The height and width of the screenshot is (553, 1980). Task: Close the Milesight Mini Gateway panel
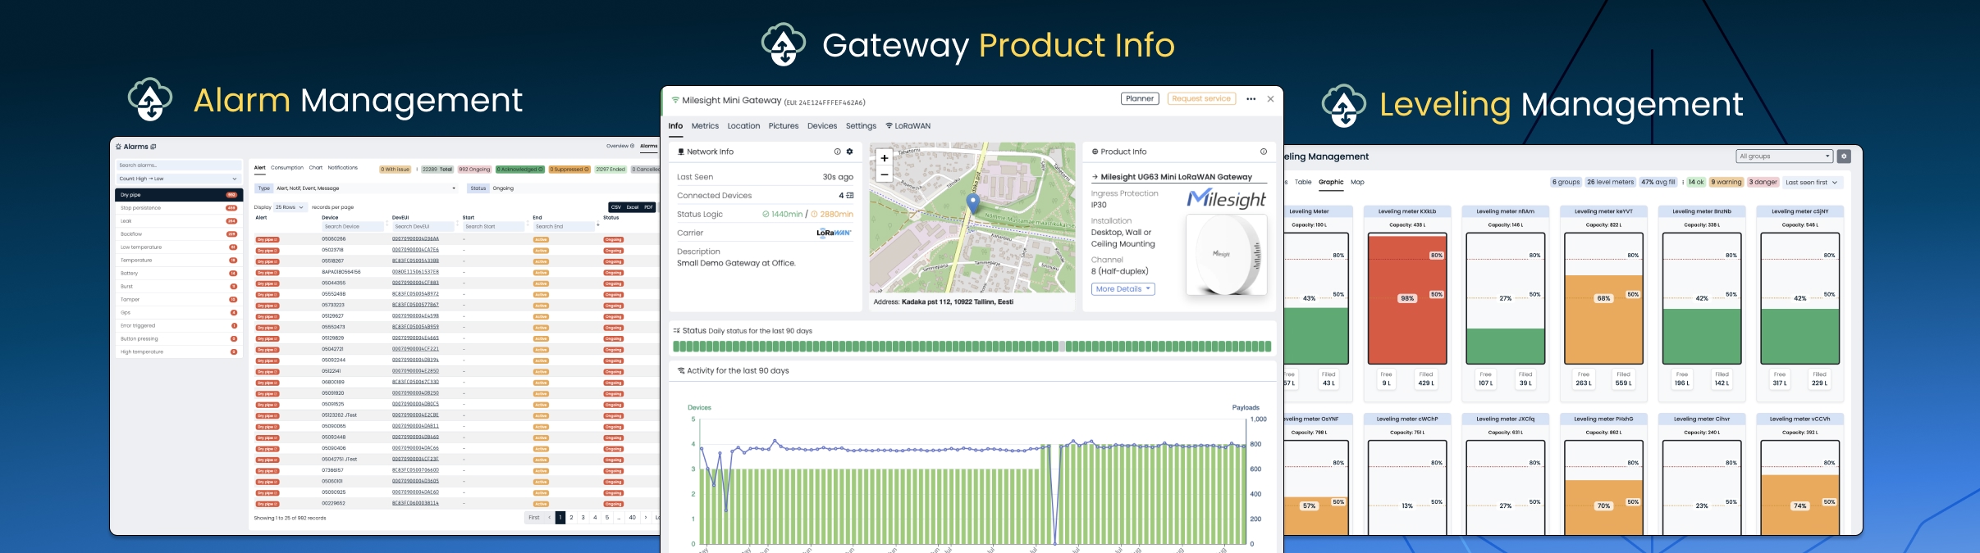[x=1270, y=99]
